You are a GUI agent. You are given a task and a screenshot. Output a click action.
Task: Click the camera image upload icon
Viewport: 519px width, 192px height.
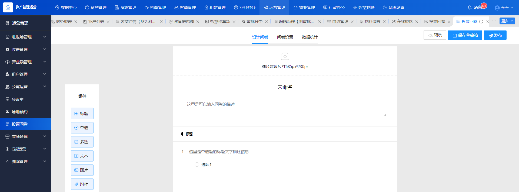point(285,56)
